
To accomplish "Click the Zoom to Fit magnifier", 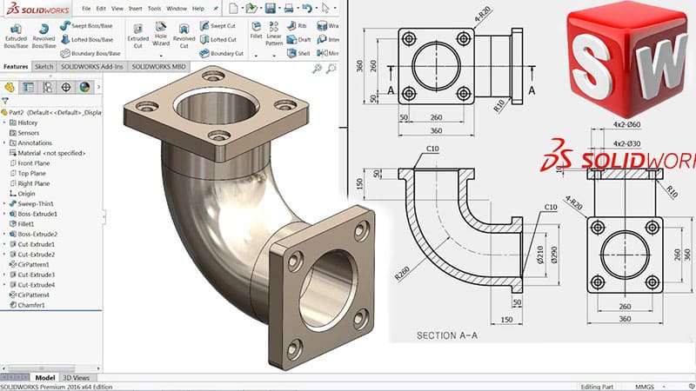I will (x=317, y=69).
